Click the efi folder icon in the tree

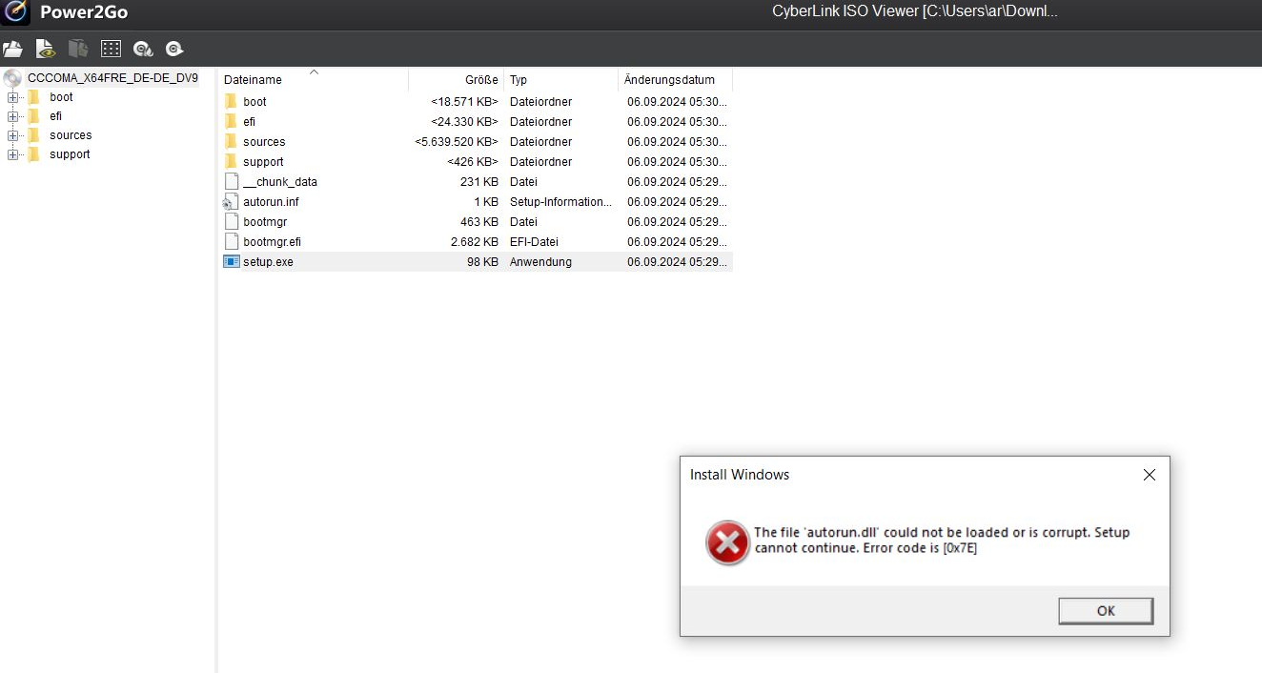coord(34,116)
